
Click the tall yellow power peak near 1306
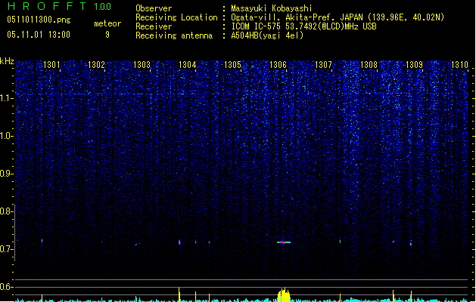284,294
